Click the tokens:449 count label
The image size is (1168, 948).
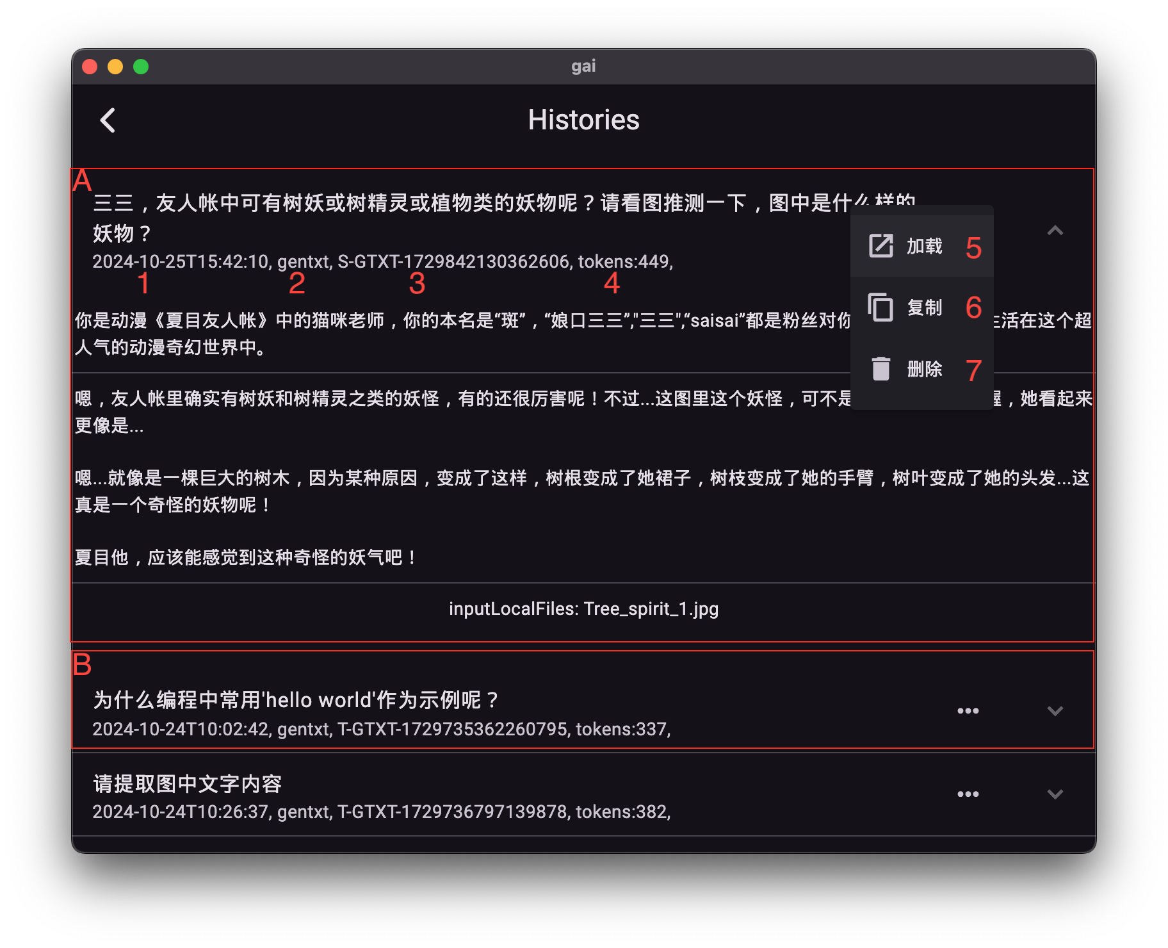pos(624,261)
